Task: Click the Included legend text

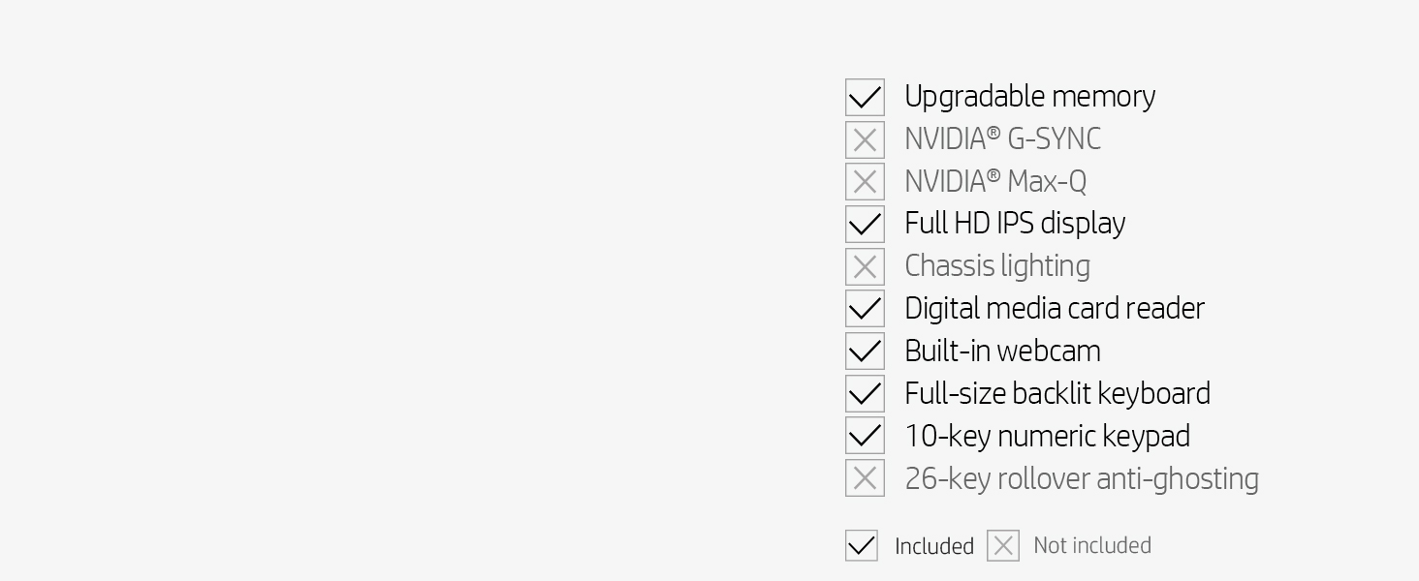Action: (933, 546)
